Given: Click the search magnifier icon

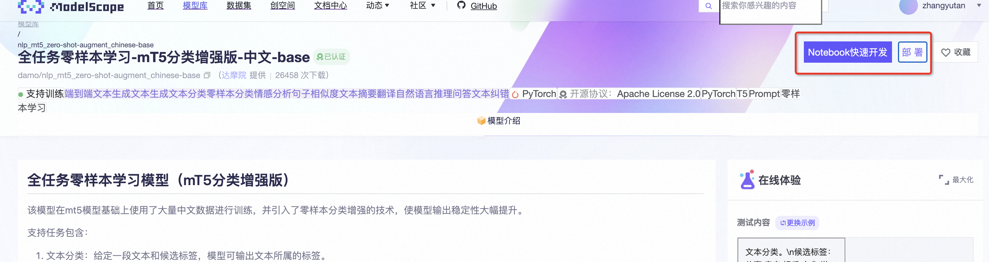Looking at the screenshot, I should tap(709, 6).
